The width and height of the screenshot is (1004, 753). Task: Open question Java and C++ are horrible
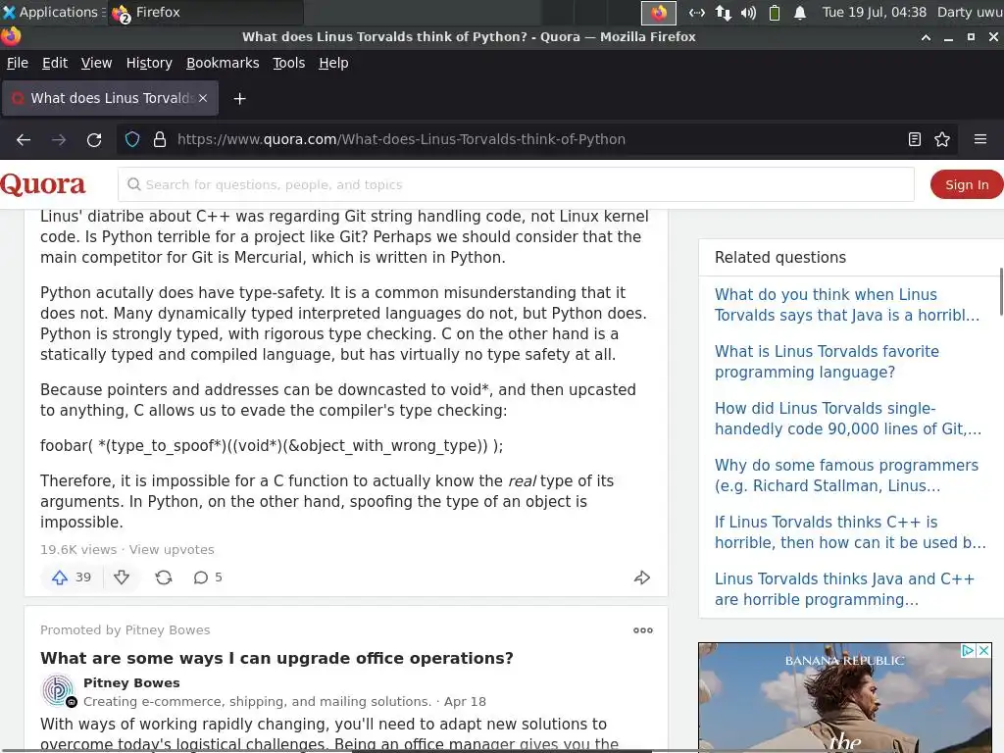click(844, 589)
